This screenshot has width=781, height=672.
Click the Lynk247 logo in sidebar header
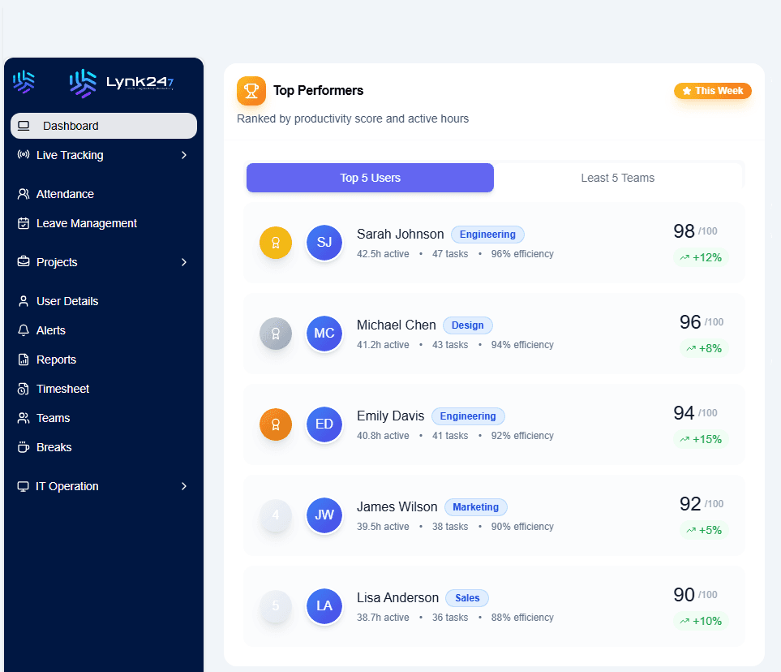tap(122, 83)
